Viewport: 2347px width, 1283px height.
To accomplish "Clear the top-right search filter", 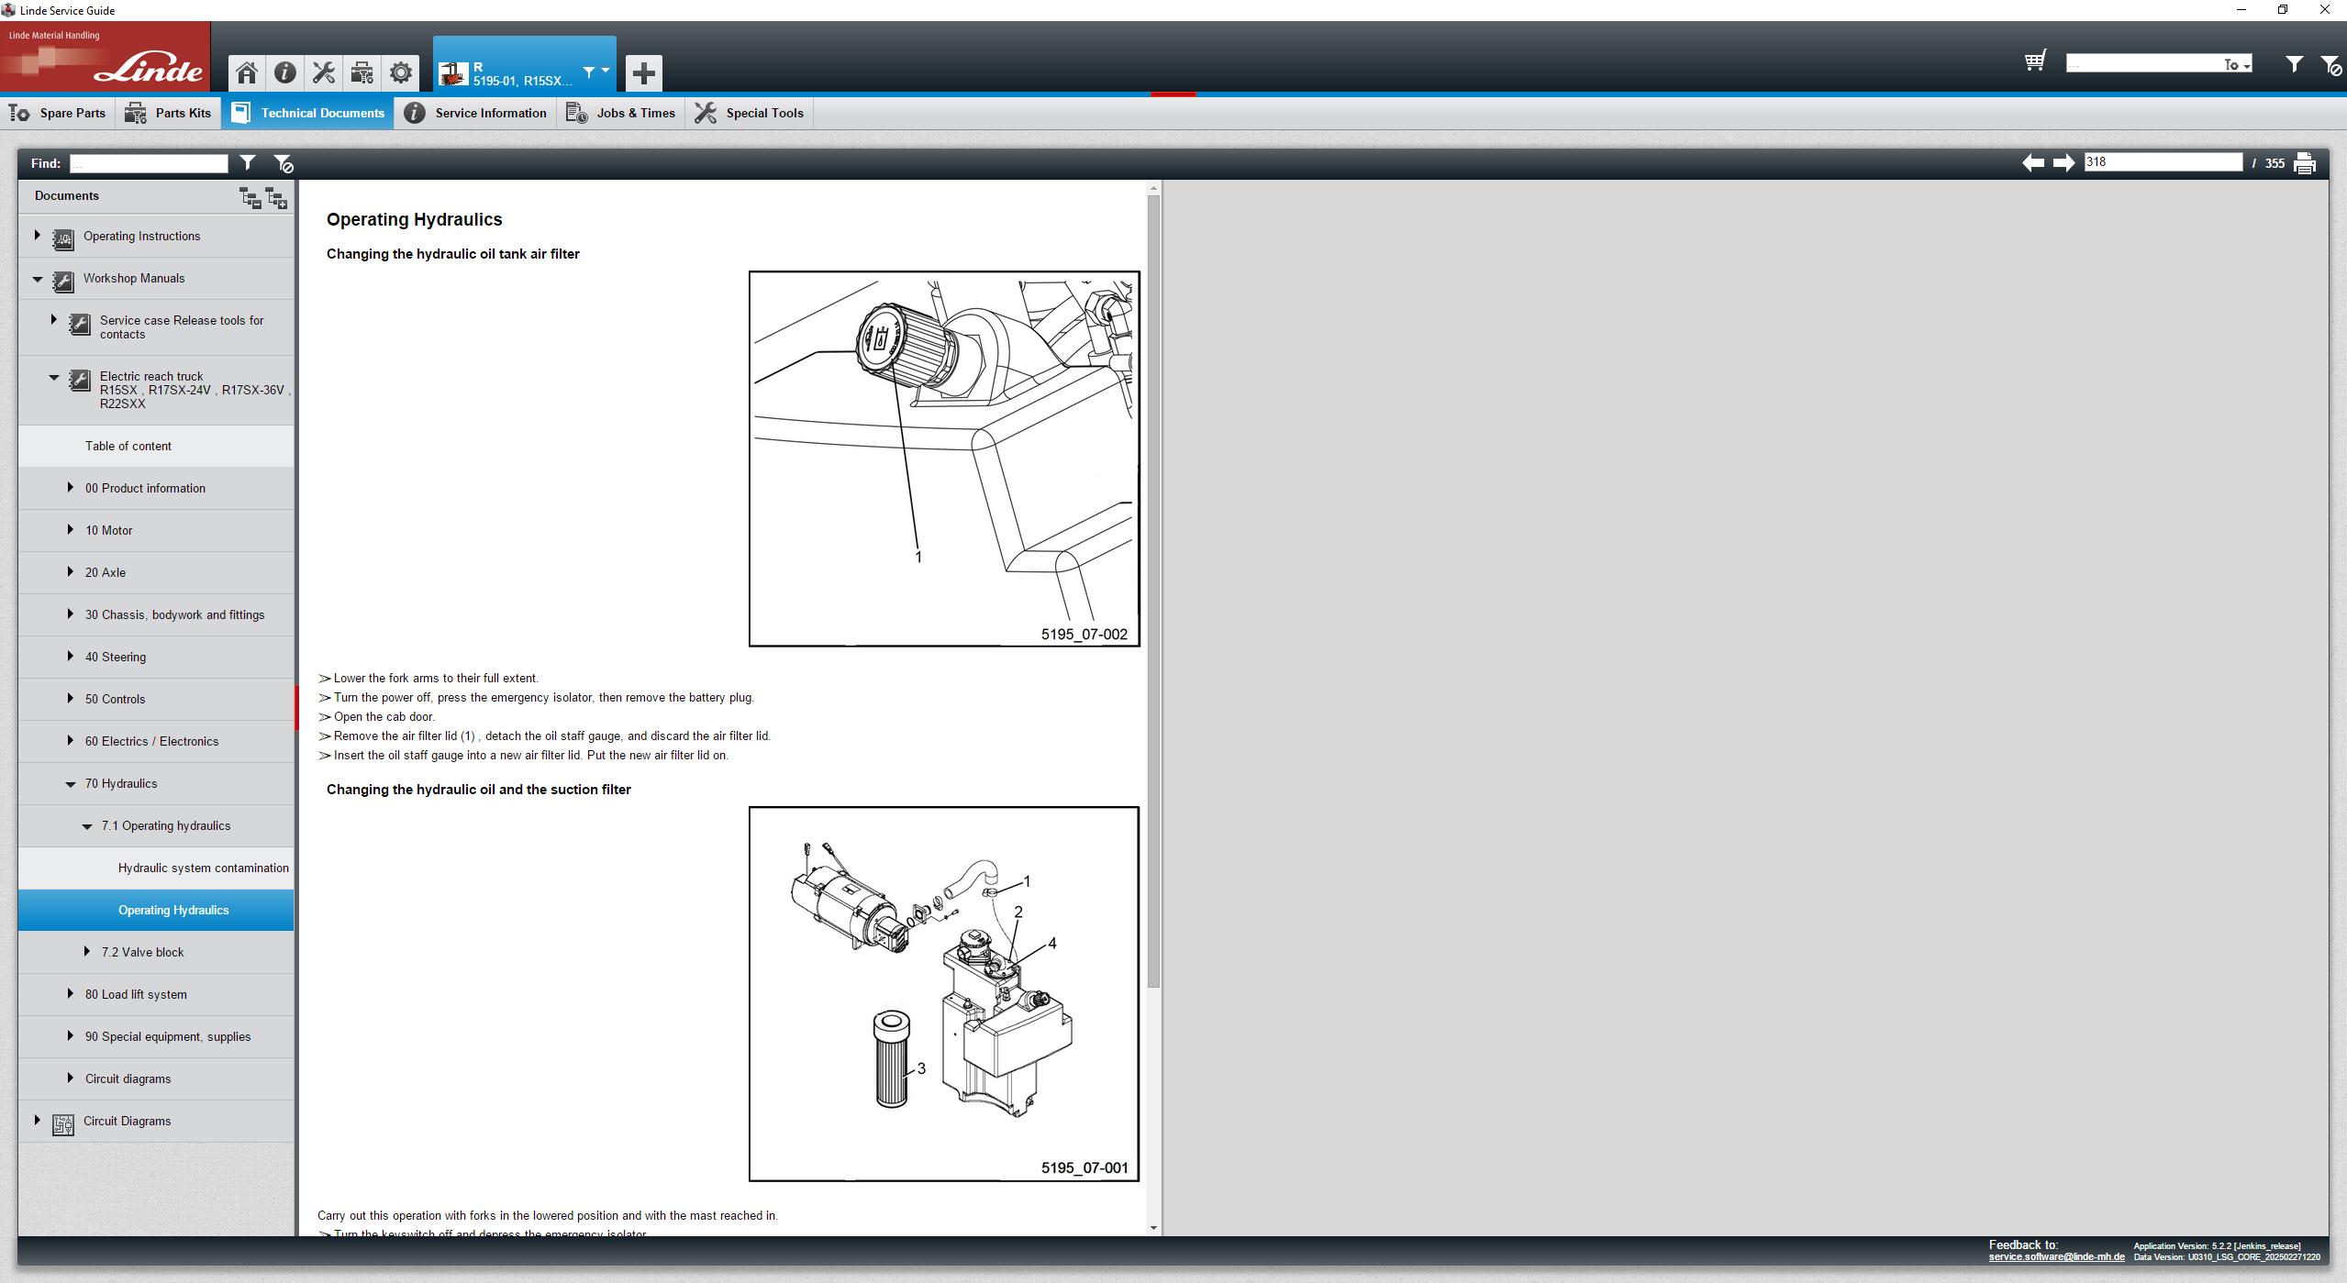I will point(2331,64).
